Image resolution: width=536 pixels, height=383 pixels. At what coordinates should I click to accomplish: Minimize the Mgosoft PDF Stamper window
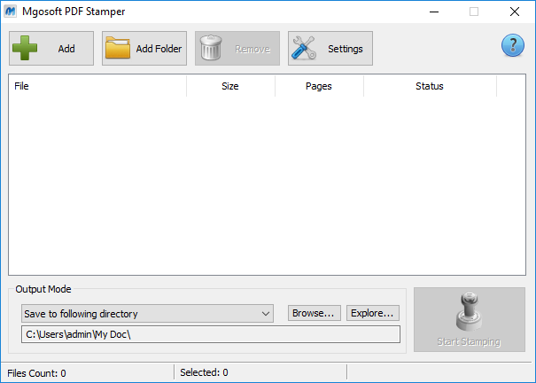434,12
